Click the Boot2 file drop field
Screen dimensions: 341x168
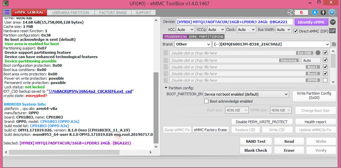[x=245, y=73]
